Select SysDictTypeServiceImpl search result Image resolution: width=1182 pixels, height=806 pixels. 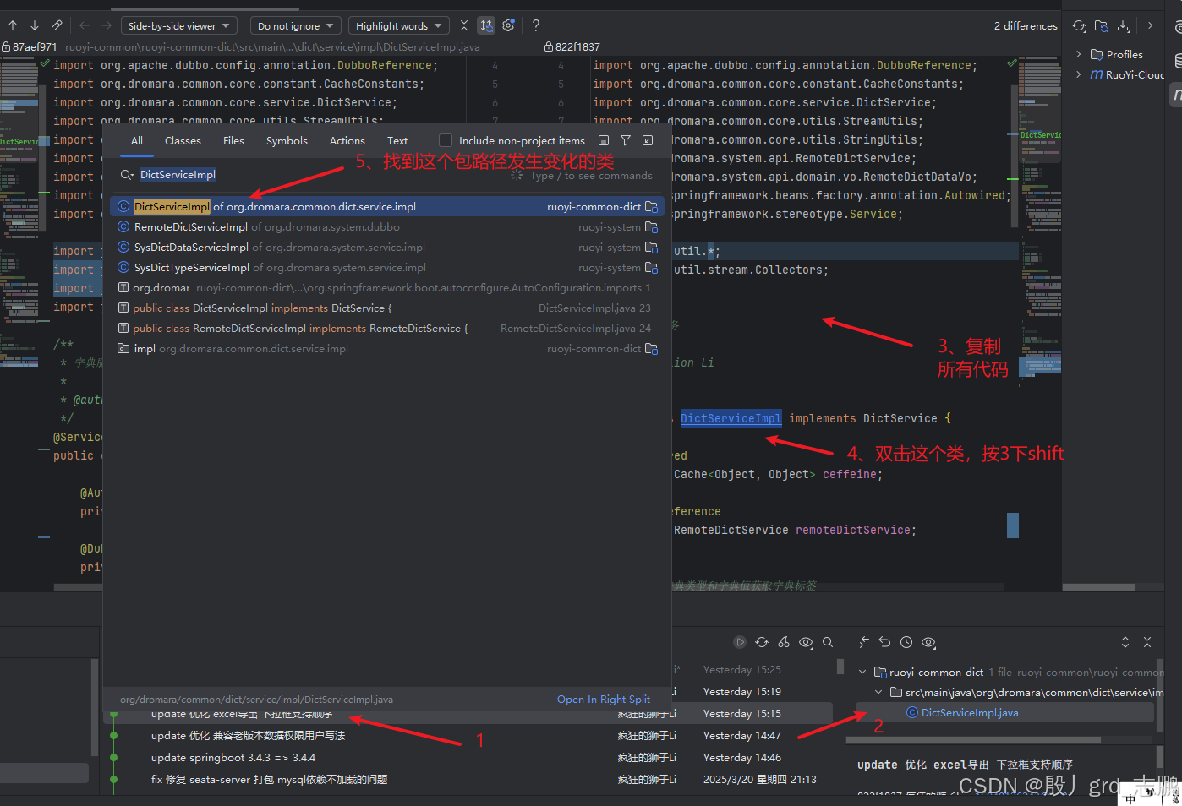[387, 267]
